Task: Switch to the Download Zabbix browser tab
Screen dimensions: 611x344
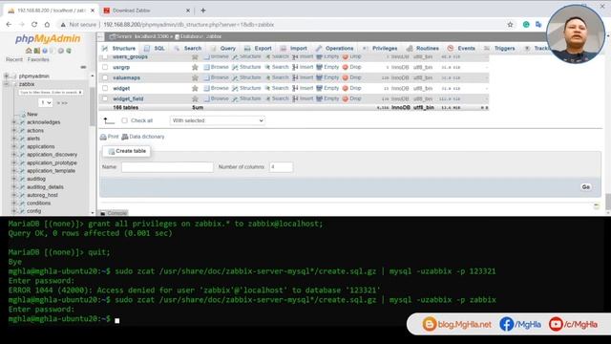Action: [x=147, y=11]
